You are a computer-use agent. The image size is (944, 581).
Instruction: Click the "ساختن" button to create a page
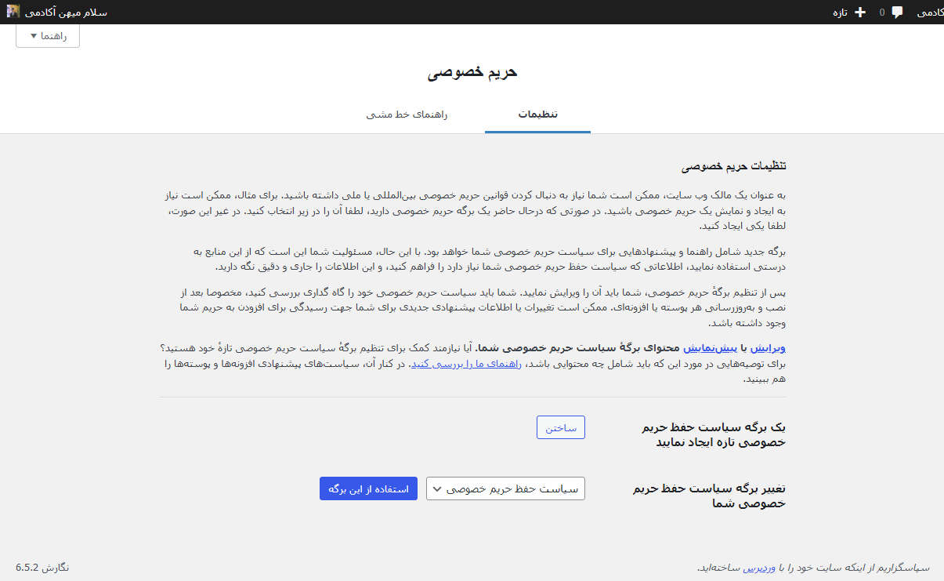560,427
